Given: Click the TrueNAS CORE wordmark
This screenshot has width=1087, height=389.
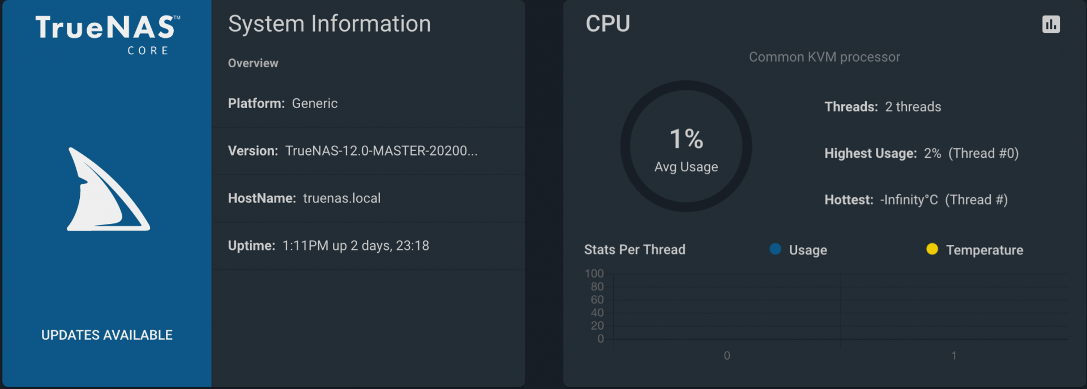Looking at the screenshot, I should [108, 35].
